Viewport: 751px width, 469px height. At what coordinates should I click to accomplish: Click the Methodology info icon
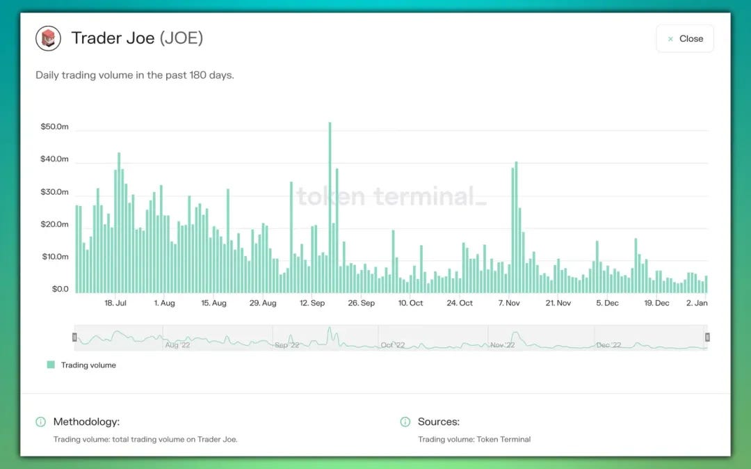click(41, 422)
